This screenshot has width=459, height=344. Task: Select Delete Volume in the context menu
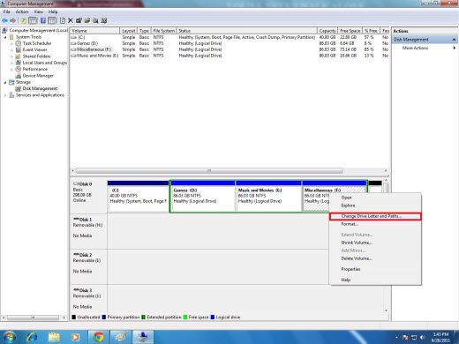pos(357,258)
